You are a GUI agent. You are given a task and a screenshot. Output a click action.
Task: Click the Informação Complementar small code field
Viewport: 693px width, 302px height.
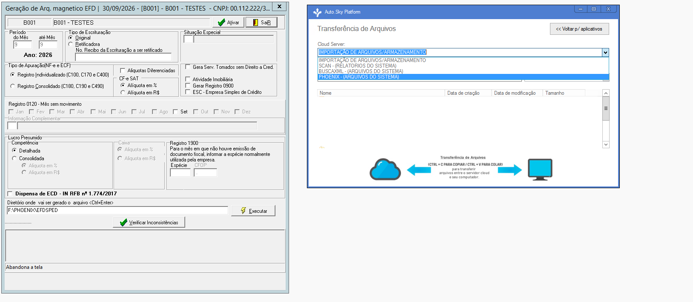12,126
